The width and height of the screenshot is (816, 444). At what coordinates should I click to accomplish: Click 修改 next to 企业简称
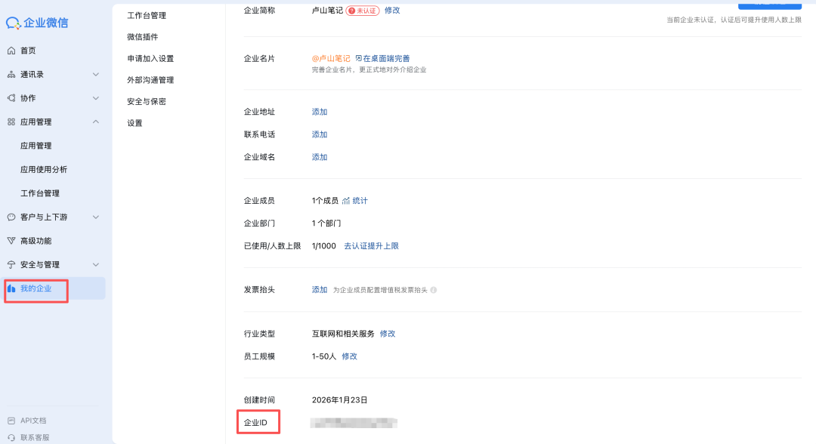tap(392, 11)
